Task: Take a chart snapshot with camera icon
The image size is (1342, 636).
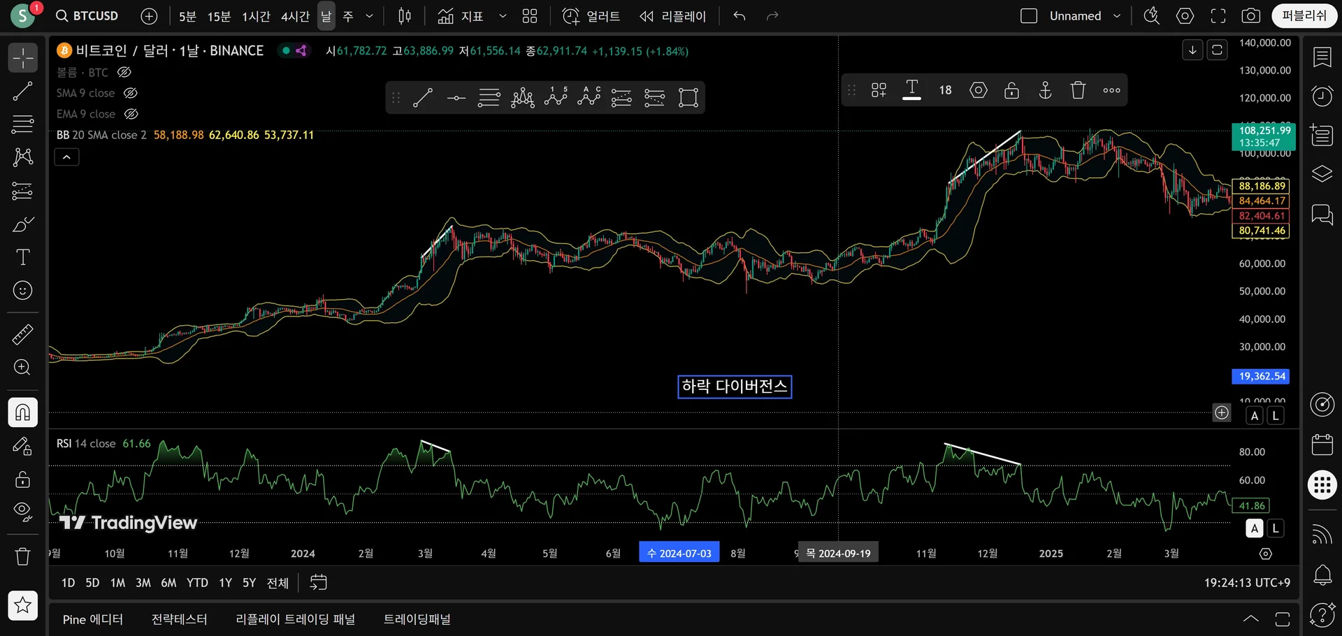Action: [x=1251, y=16]
